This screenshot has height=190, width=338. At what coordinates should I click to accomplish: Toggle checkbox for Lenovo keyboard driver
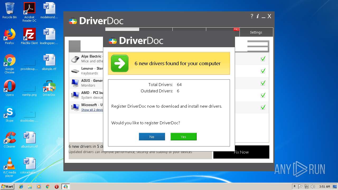[263, 71]
